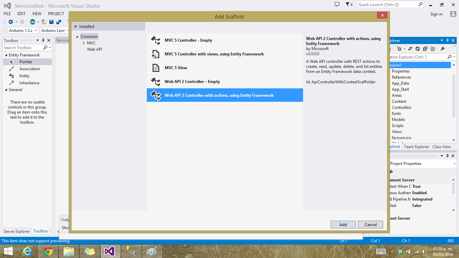Click the account avatar icon beside Sign in
The height and width of the screenshot is (258, 459).
(x=453, y=14)
